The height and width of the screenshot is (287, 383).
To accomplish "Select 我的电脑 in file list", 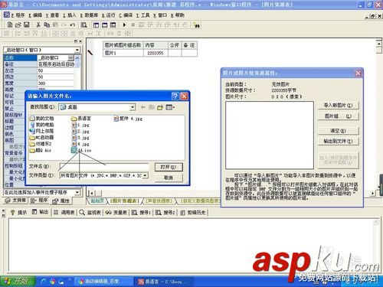I will [42, 125].
